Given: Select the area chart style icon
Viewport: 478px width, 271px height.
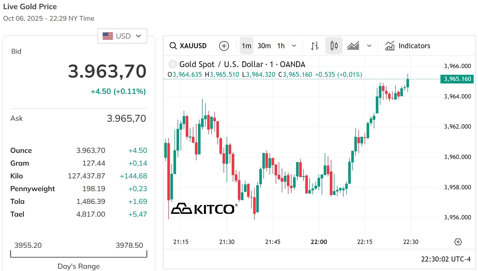Looking at the screenshot, I should (x=353, y=46).
